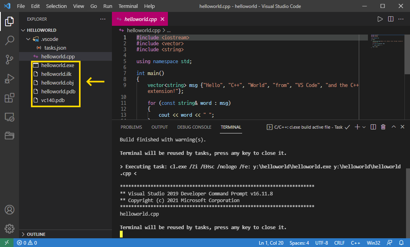Open the Search view icon
This screenshot has width=410, height=247.
(10, 40)
